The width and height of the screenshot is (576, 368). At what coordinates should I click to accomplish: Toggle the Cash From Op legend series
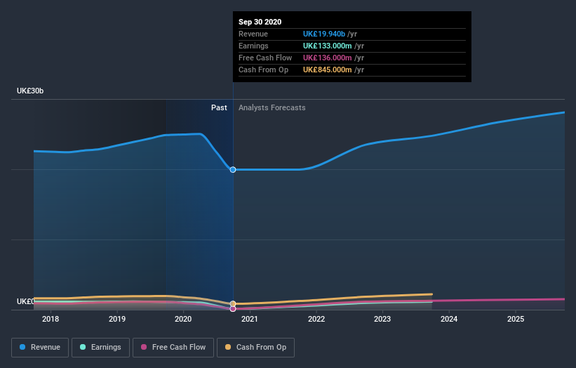(x=255, y=348)
